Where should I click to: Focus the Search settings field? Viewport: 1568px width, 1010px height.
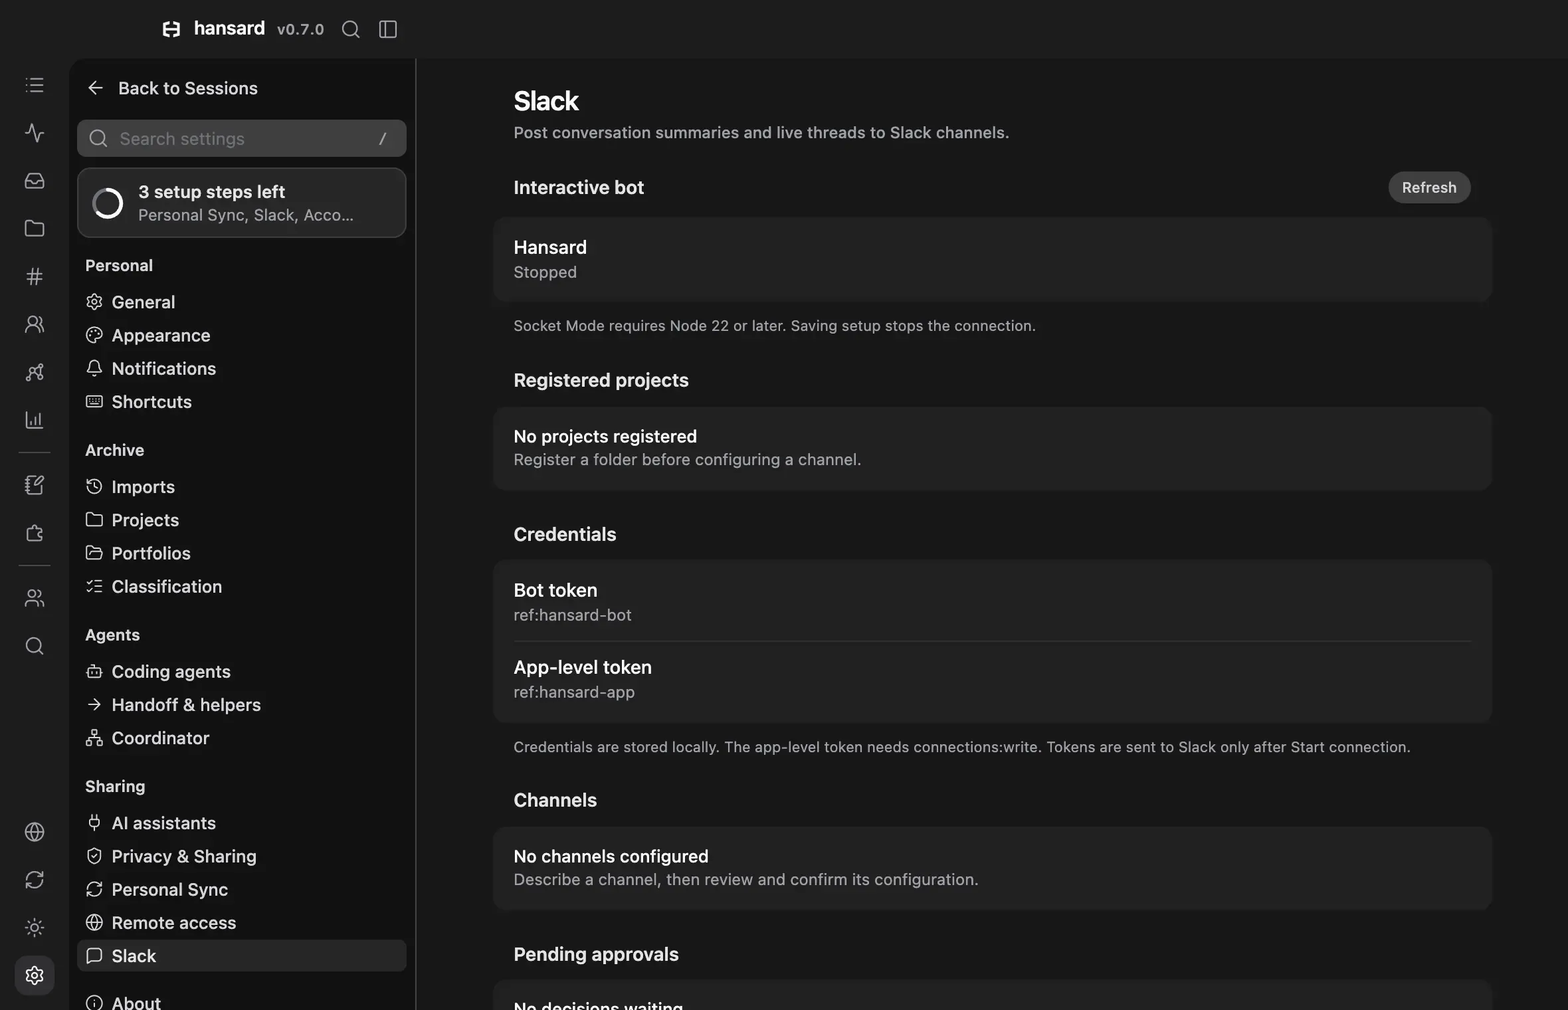pos(242,138)
